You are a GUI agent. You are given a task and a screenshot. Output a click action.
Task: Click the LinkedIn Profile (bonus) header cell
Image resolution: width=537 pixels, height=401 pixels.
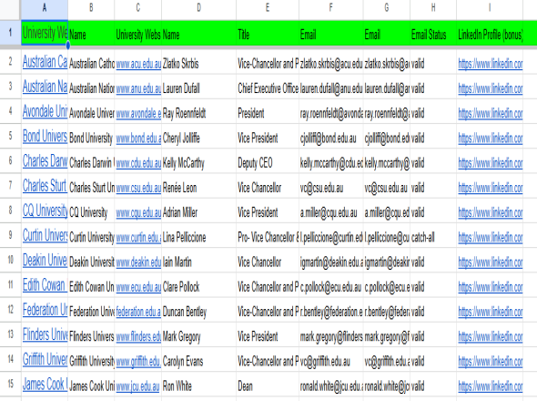(490, 34)
